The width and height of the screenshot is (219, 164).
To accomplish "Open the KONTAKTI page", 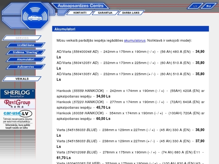I will 80,13.
